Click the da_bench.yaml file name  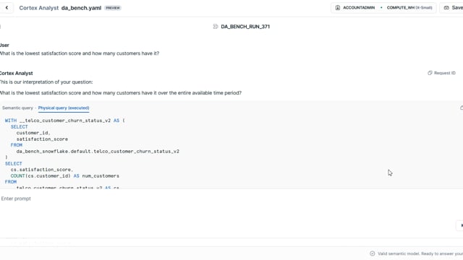(81, 8)
